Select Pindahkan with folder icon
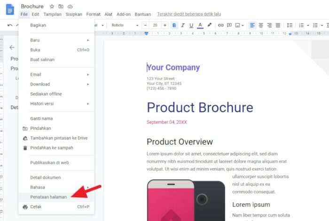This screenshot has height=221, width=329. (56, 128)
